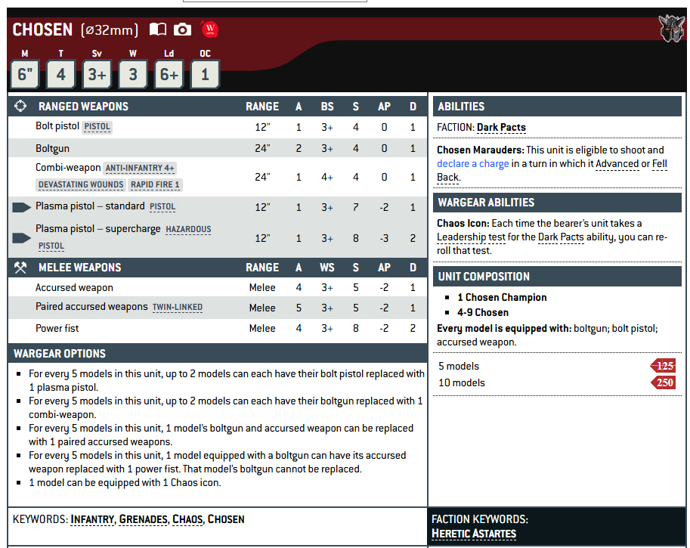The height and width of the screenshot is (548, 690).
Task: Click the INFANTRY keyword
Action: coord(92,519)
